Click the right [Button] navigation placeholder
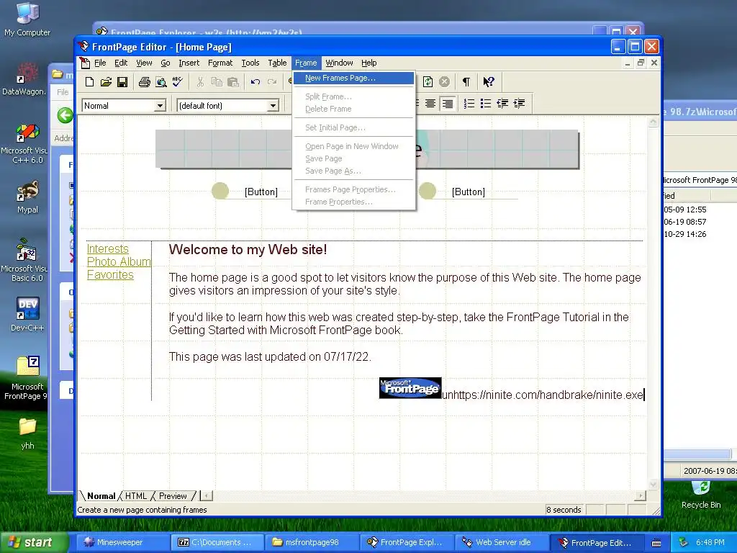737x553 pixels. coord(468,192)
